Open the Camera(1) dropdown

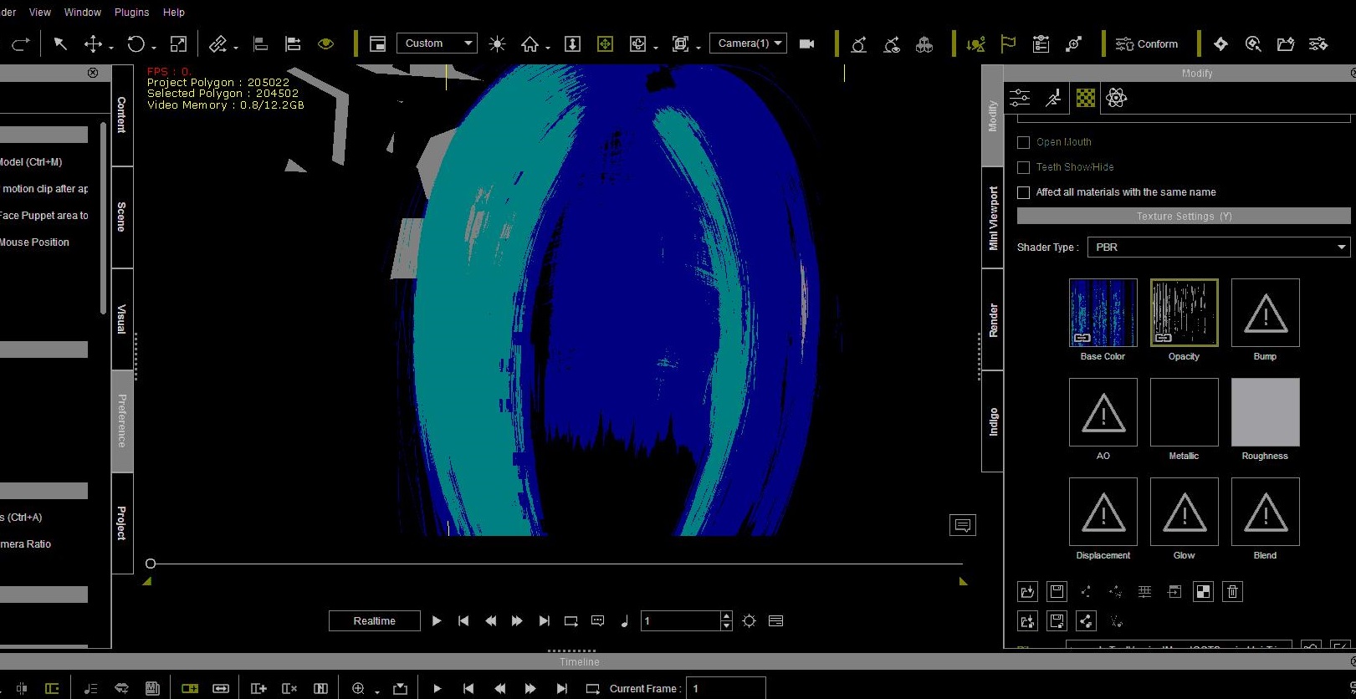[x=748, y=43]
